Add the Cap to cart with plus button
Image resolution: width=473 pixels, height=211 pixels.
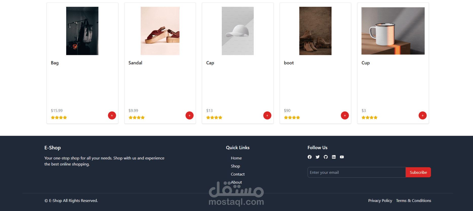[267, 116]
